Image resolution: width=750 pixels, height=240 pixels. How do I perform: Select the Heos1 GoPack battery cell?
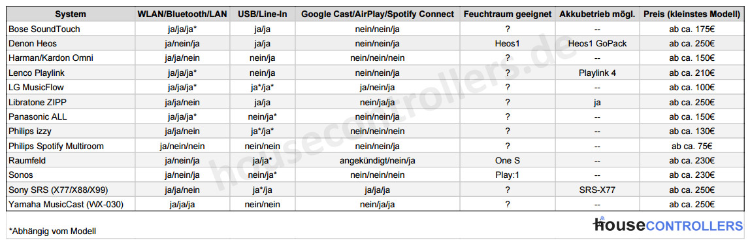(597, 44)
